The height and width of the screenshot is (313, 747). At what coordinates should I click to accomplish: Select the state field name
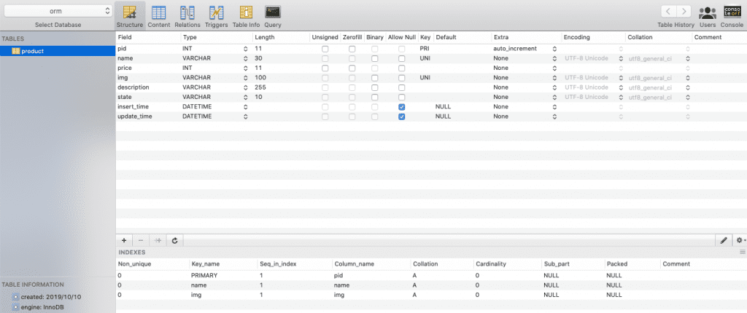(124, 97)
